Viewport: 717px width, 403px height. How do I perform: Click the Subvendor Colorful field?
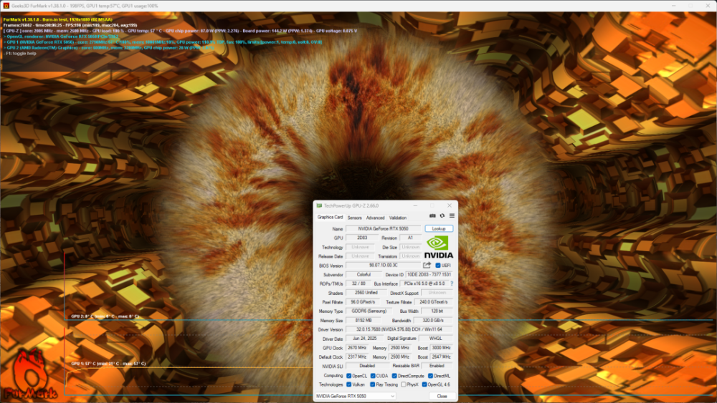click(364, 275)
